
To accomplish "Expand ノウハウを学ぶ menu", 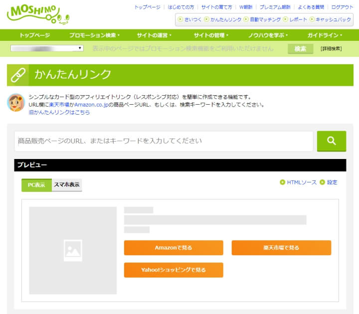I will pyautogui.click(x=268, y=35).
